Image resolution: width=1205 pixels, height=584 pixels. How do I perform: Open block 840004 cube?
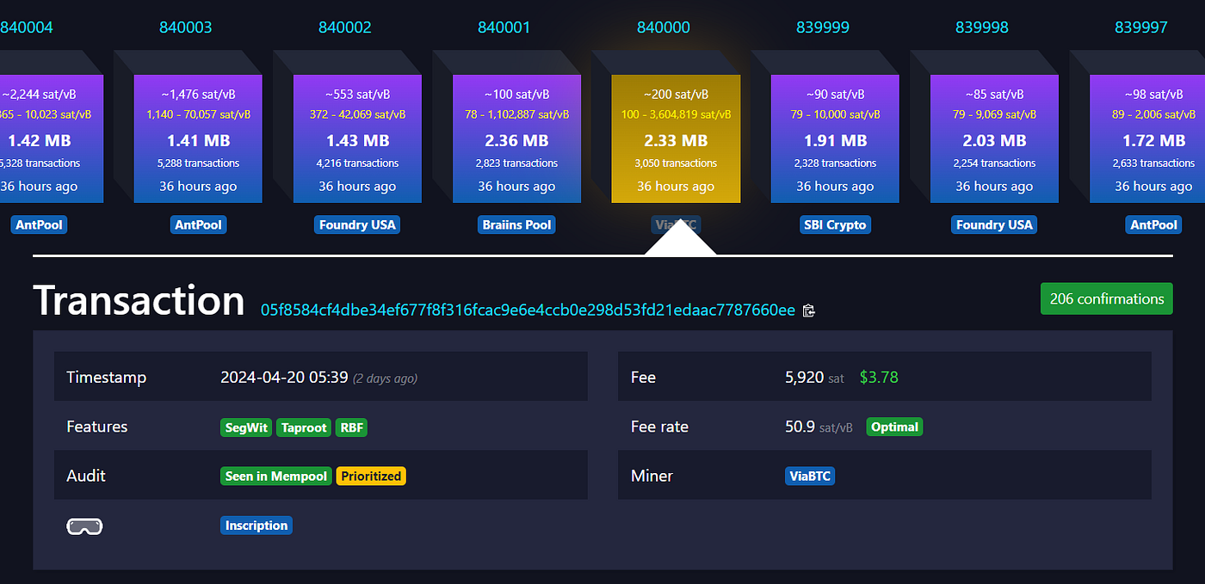point(52,138)
